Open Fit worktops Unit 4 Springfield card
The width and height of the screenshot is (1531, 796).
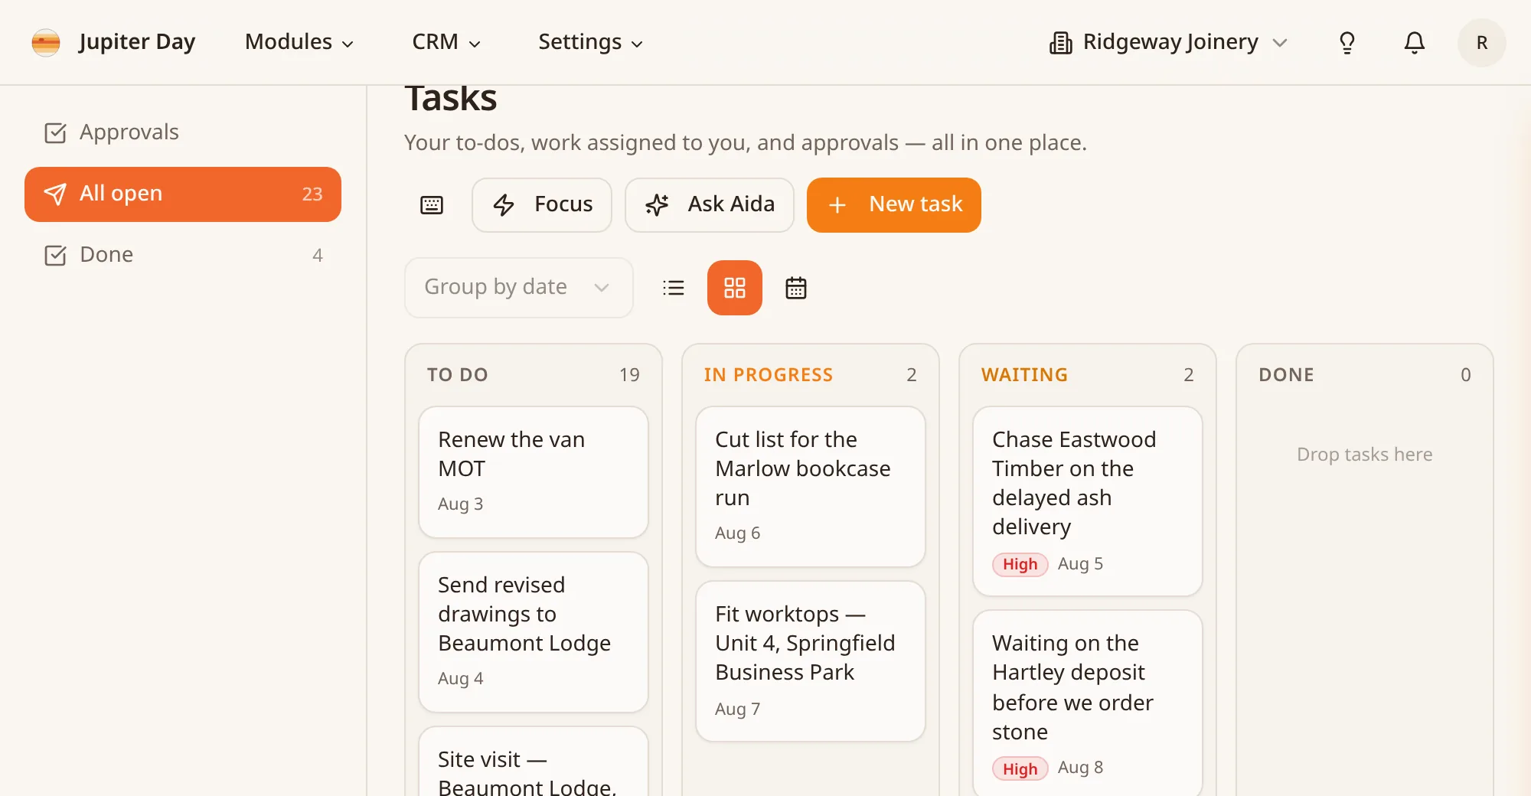click(811, 661)
